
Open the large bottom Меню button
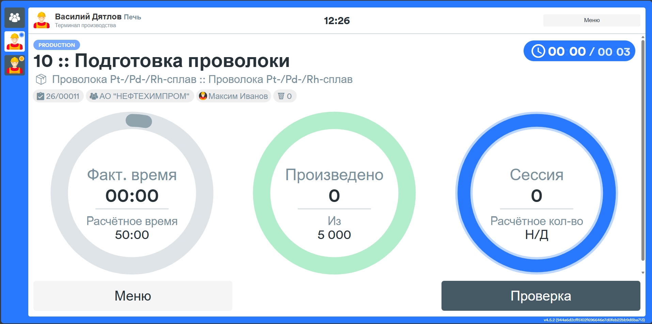(133, 296)
